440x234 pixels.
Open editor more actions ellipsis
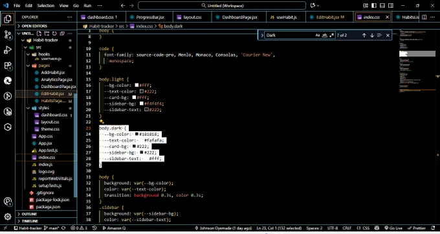(x=433, y=17)
